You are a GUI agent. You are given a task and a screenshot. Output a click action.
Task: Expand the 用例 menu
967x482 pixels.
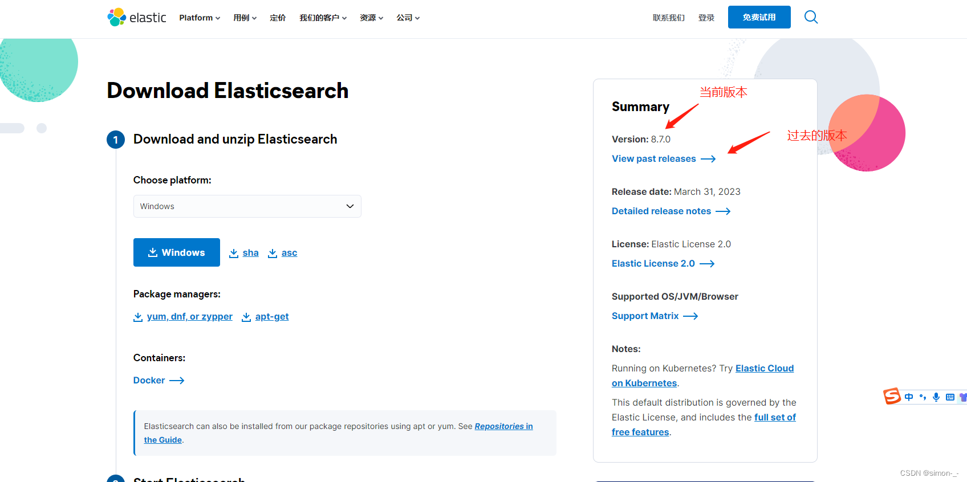tap(245, 18)
